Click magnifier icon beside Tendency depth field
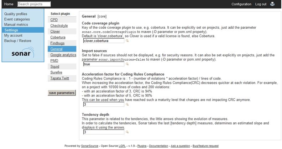Viewport: 282px width, 149px height. (127, 132)
